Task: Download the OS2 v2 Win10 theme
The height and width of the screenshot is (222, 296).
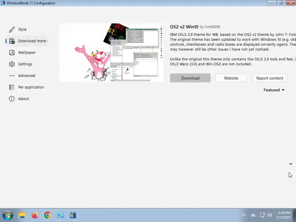Action: click(190, 78)
